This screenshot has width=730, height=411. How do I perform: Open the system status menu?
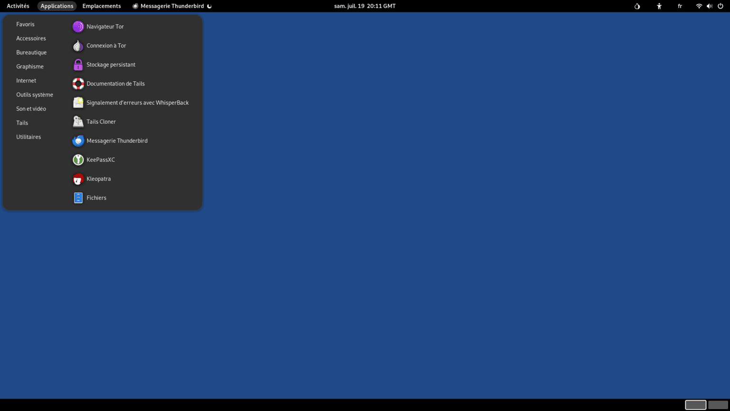click(x=710, y=6)
